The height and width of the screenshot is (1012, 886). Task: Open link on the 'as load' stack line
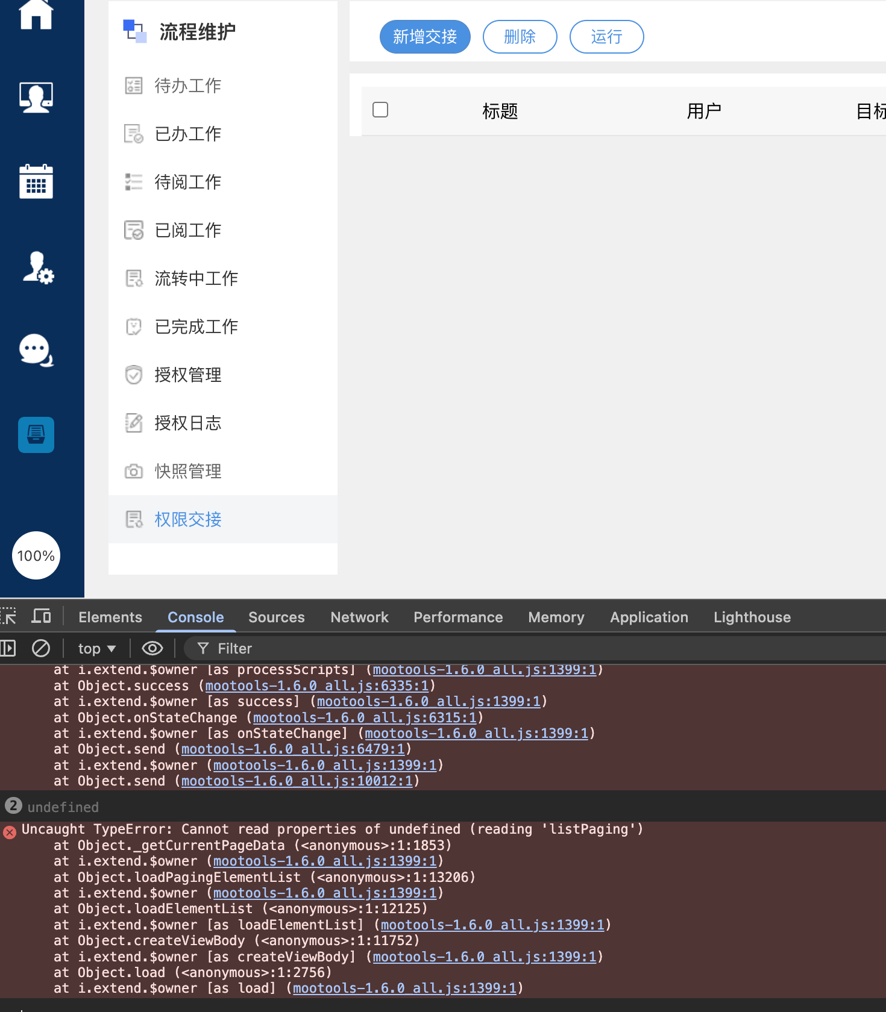tap(404, 988)
